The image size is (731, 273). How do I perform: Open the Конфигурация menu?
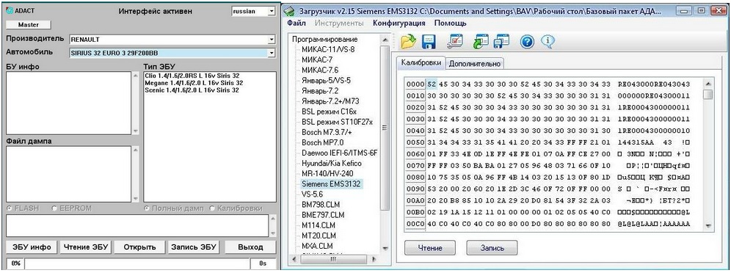tap(399, 23)
